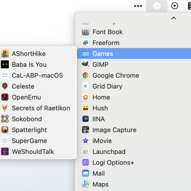191x191 pixels.
Task: Click the up chevron scroll arrow
Action: 174,18
